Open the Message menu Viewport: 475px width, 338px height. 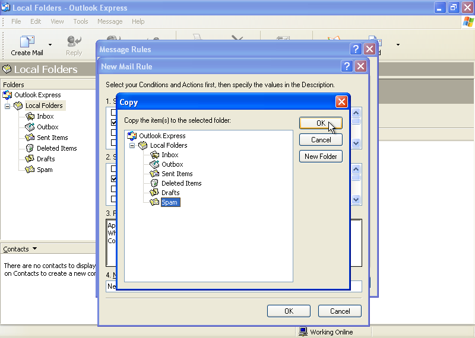(x=110, y=21)
